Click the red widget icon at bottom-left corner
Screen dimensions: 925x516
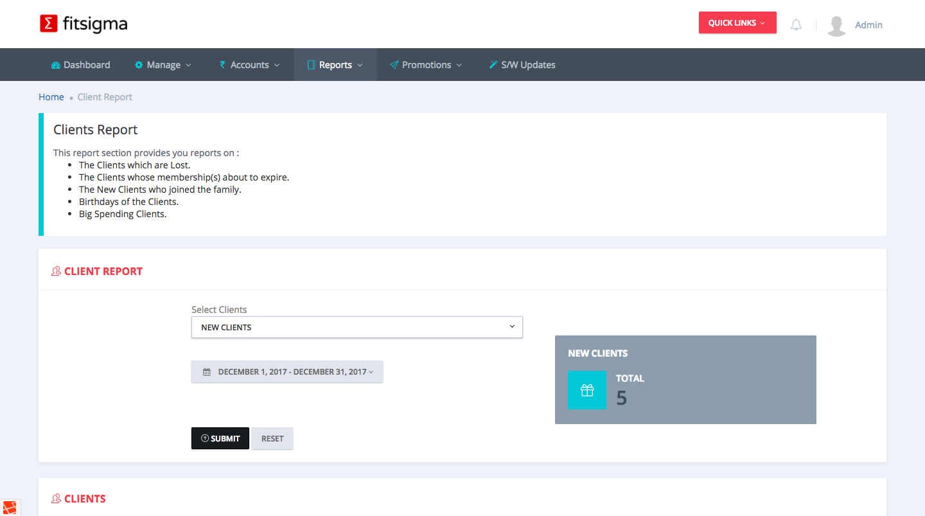pyautogui.click(x=9, y=508)
